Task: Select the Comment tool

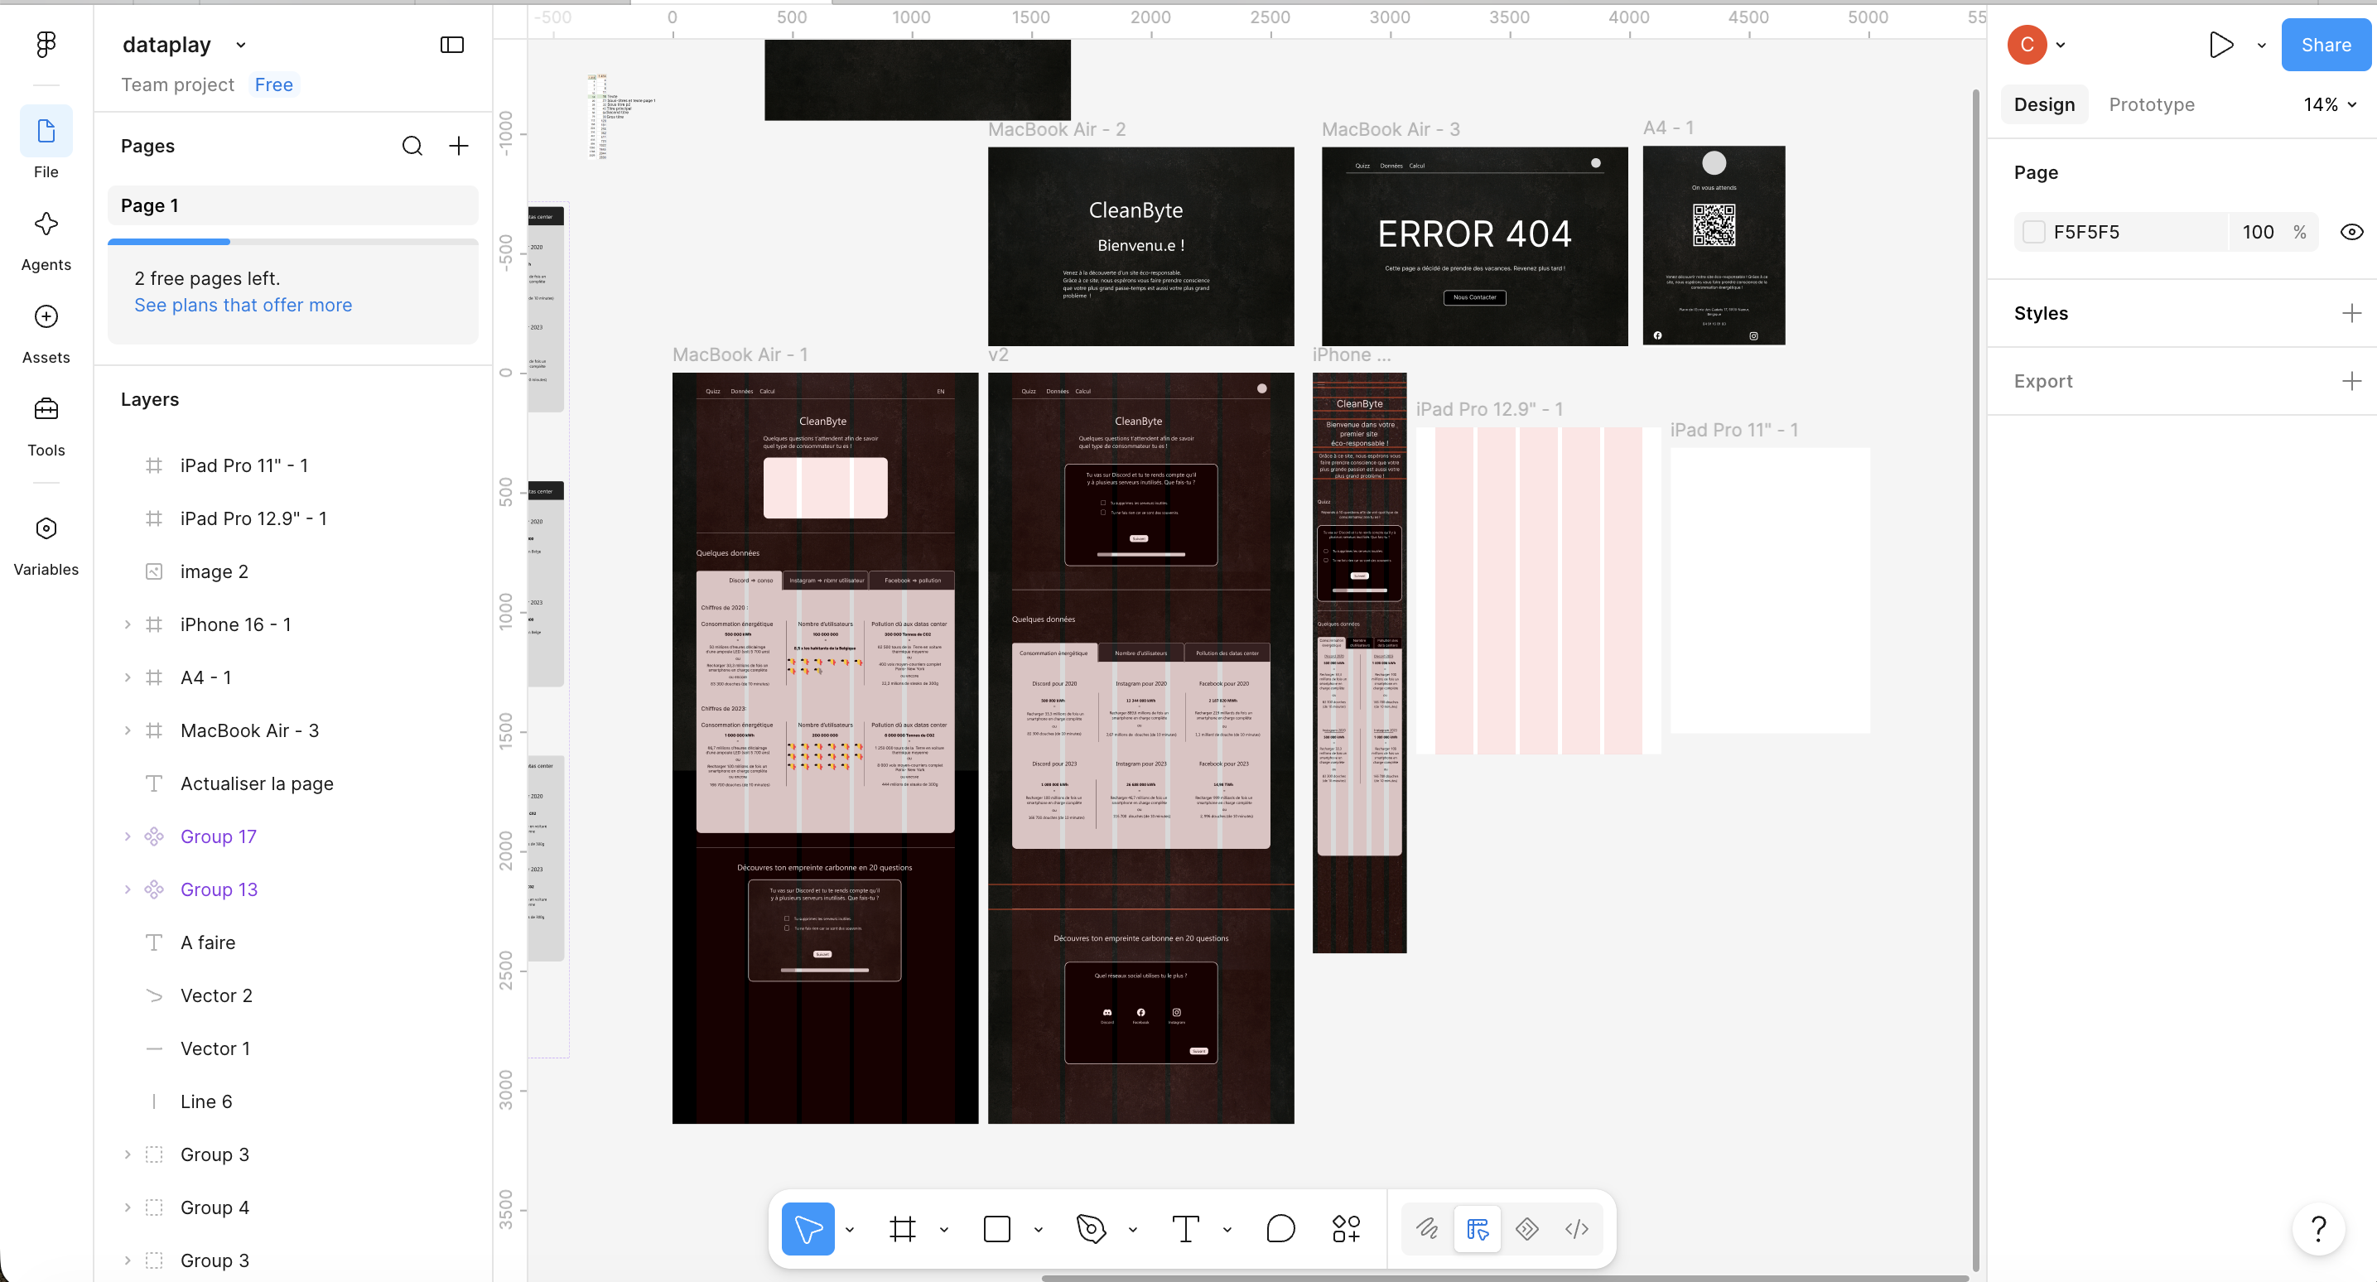Action: [1280, 1228]
